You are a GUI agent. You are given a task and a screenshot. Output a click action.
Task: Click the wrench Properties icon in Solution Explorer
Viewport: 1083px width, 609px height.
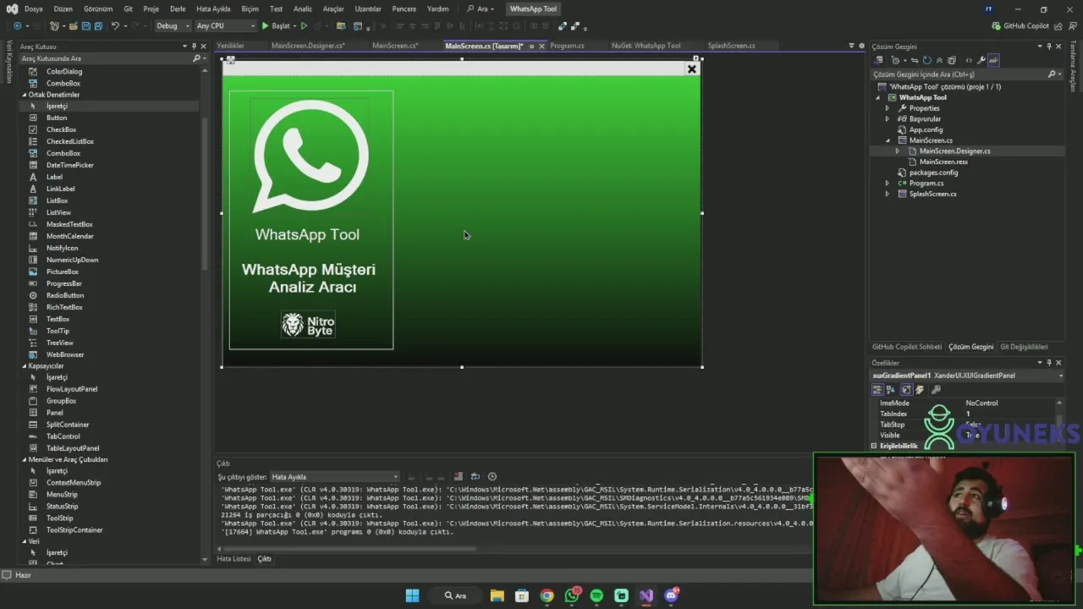coord(981,60)
